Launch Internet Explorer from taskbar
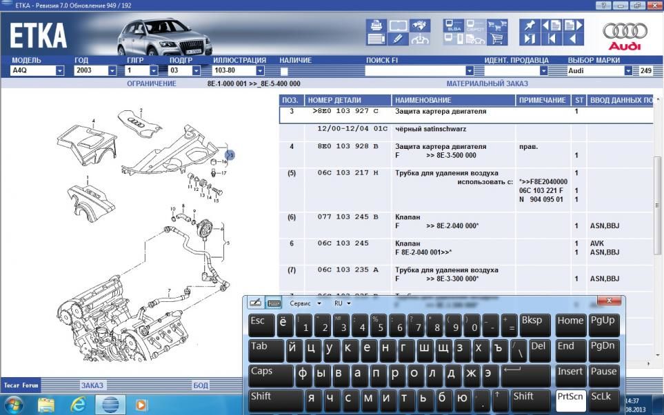This screenshot has width=664, height=415. (x=78, y=405)
